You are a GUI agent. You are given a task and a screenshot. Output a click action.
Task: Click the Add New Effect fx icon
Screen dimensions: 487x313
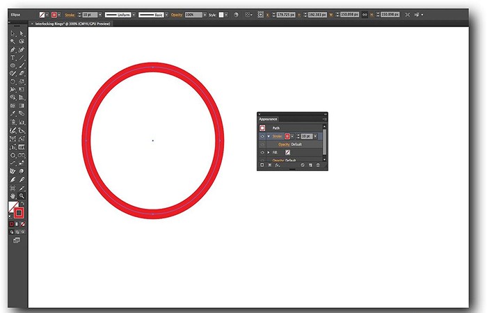pos(278,165)
